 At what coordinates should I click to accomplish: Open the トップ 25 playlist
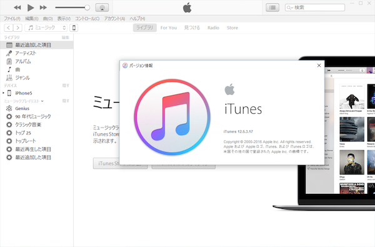(37, 133)
